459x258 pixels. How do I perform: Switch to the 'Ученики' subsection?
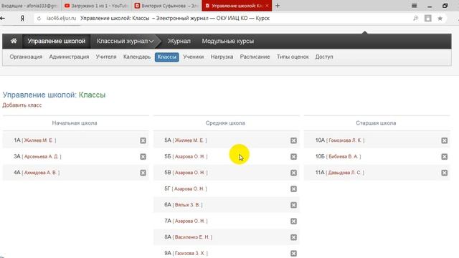(x=193, y=57)
